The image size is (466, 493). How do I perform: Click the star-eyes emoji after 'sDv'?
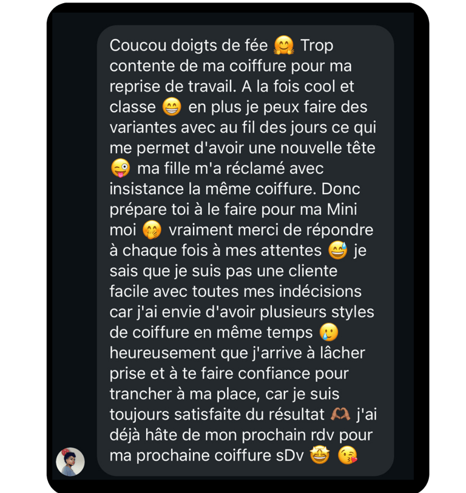[320, 455]
